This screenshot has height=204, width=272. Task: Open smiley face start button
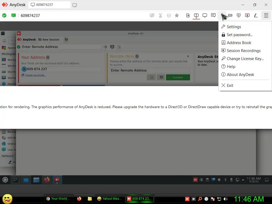coord(7,199)
